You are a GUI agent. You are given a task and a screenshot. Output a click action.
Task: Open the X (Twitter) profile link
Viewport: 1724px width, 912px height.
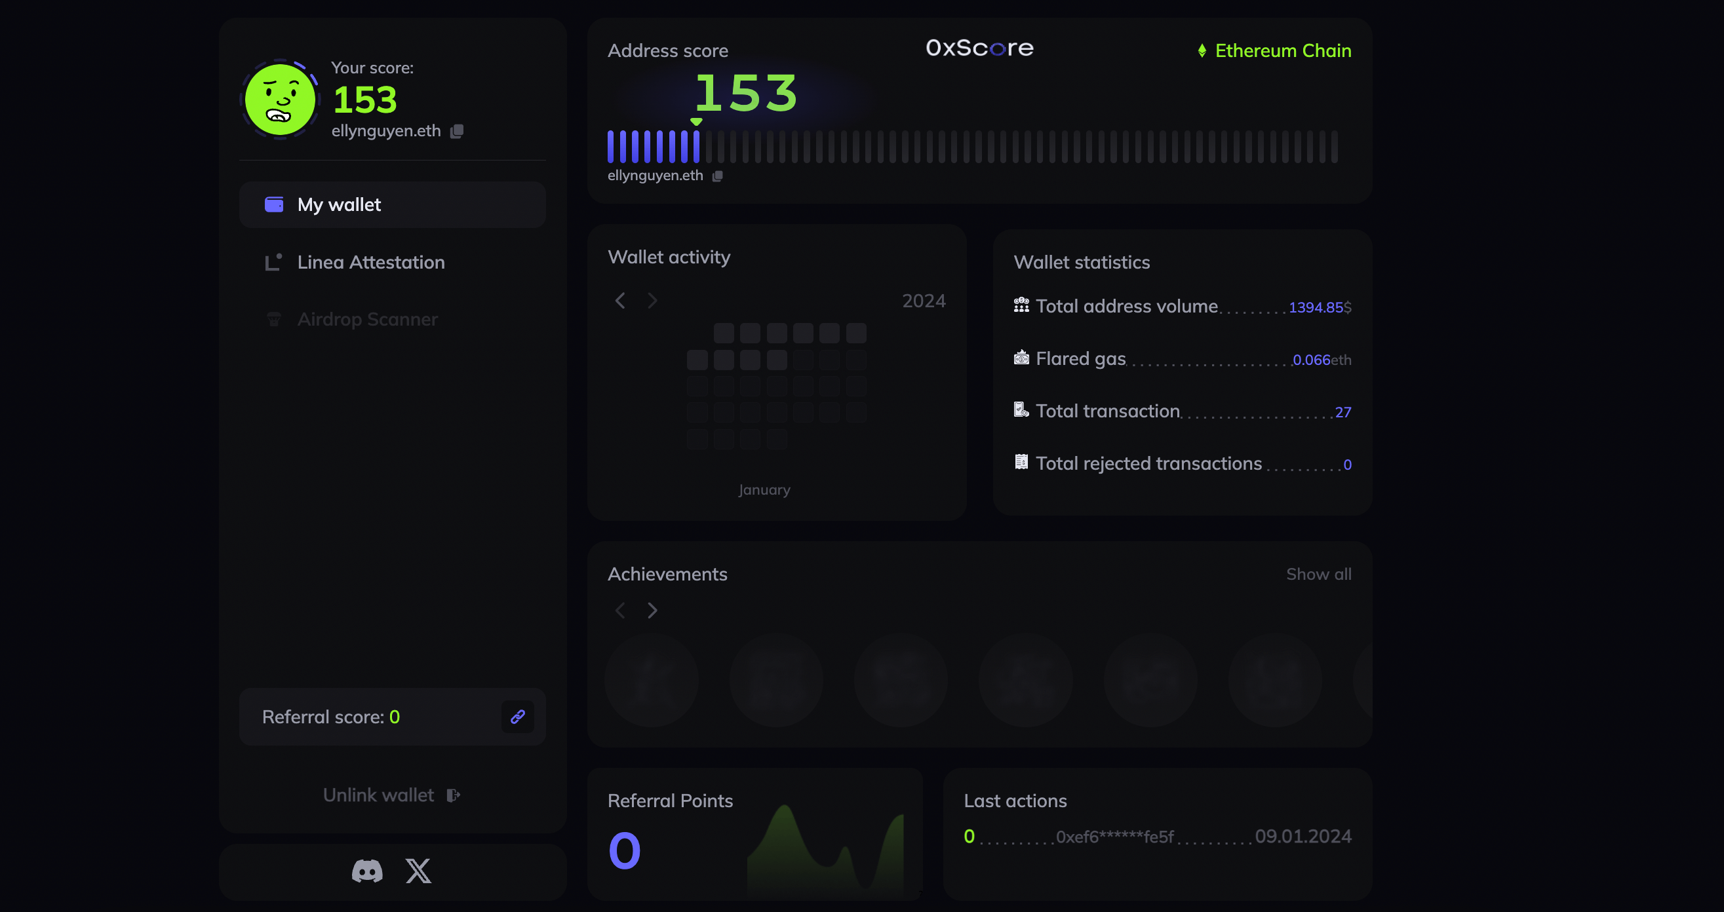418,871
